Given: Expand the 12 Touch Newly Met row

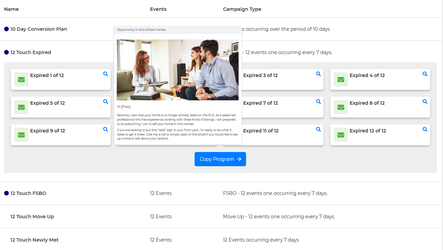Looking at the screenshot, I should pyautogui.click(x=221, y=240).
